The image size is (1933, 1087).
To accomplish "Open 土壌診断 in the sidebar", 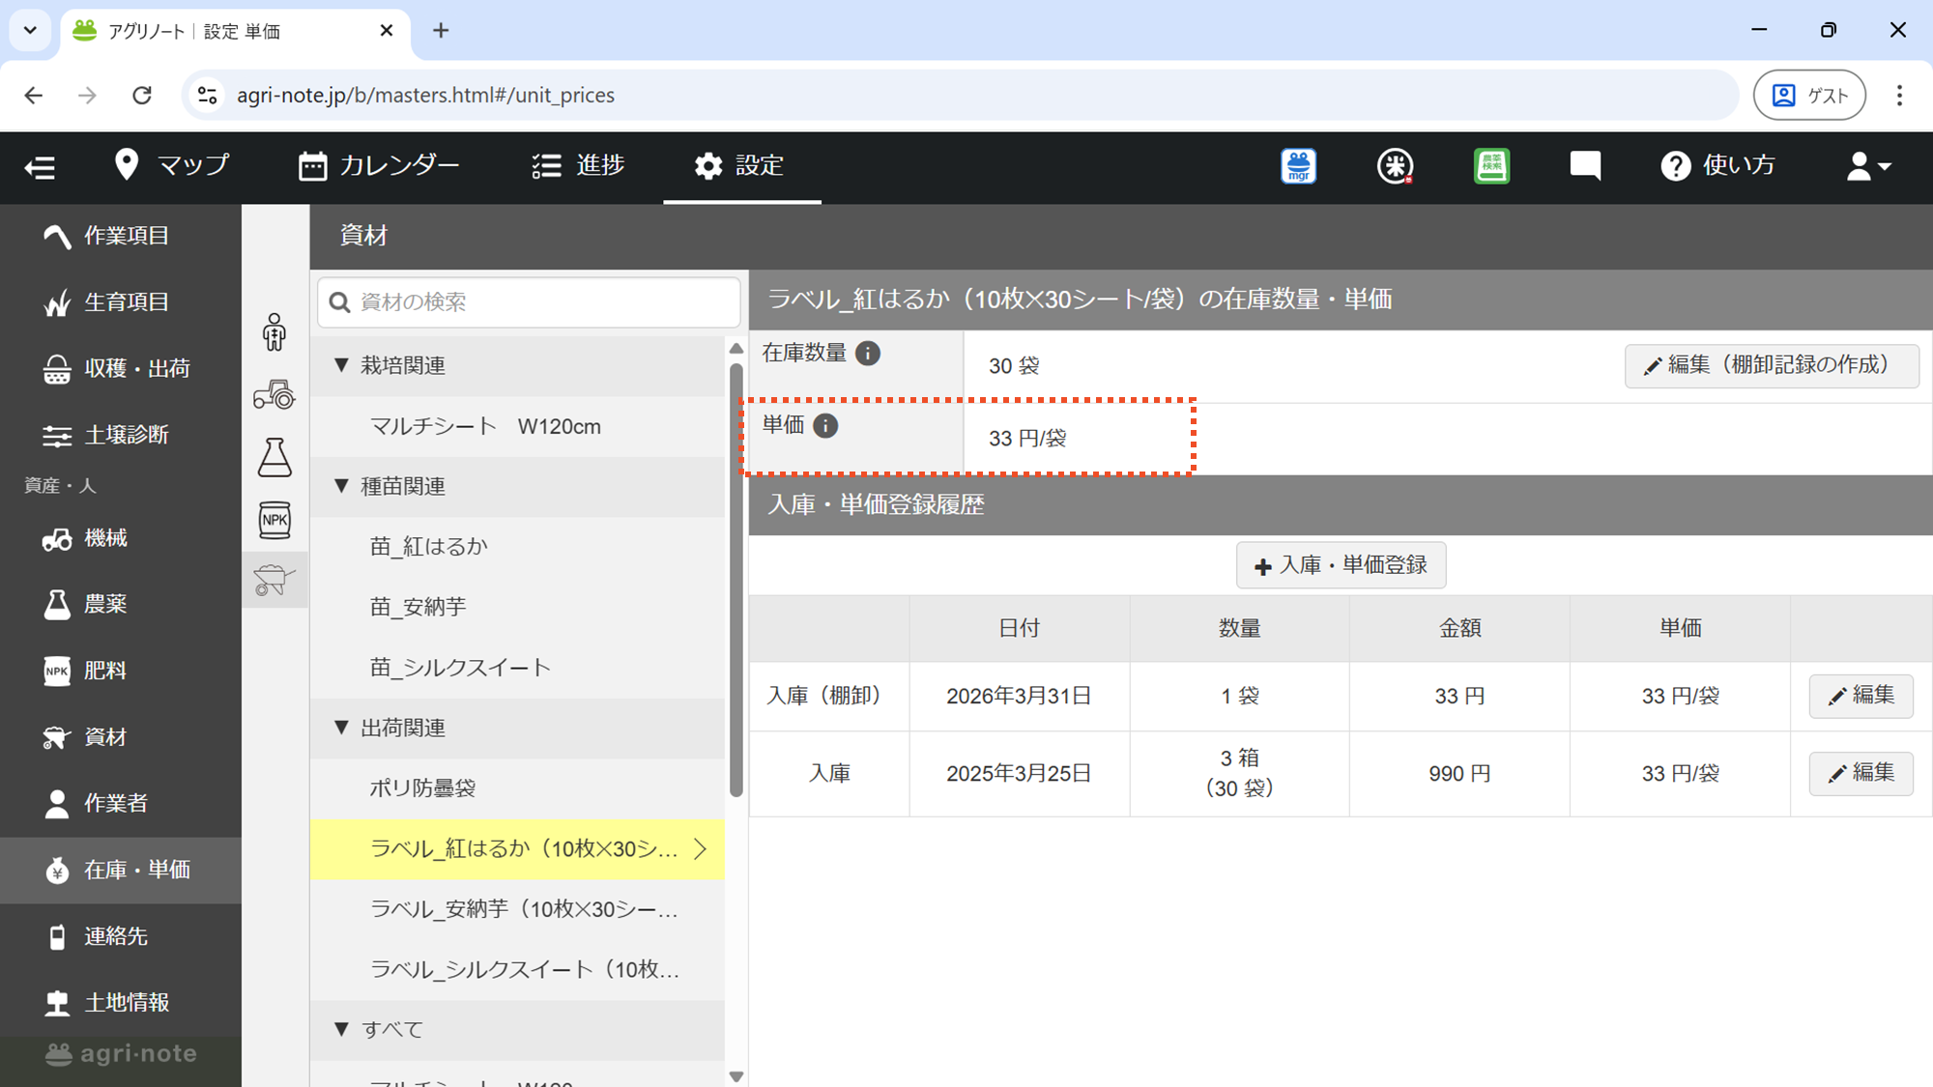I will pyautogui.click(x=121, y=435).
